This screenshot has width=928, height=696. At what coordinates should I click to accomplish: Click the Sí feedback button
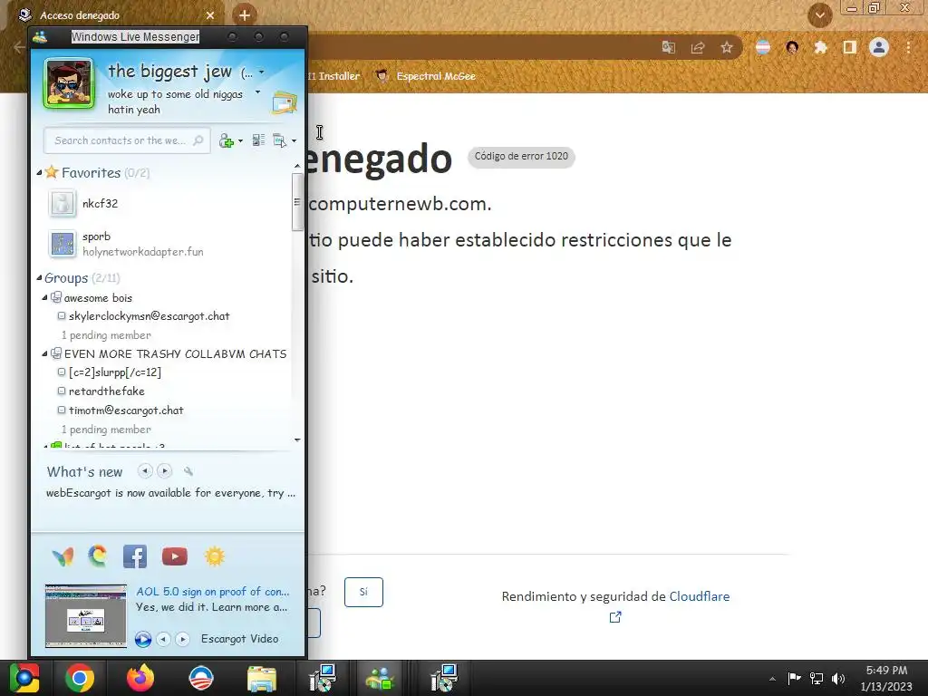[363, 592]
